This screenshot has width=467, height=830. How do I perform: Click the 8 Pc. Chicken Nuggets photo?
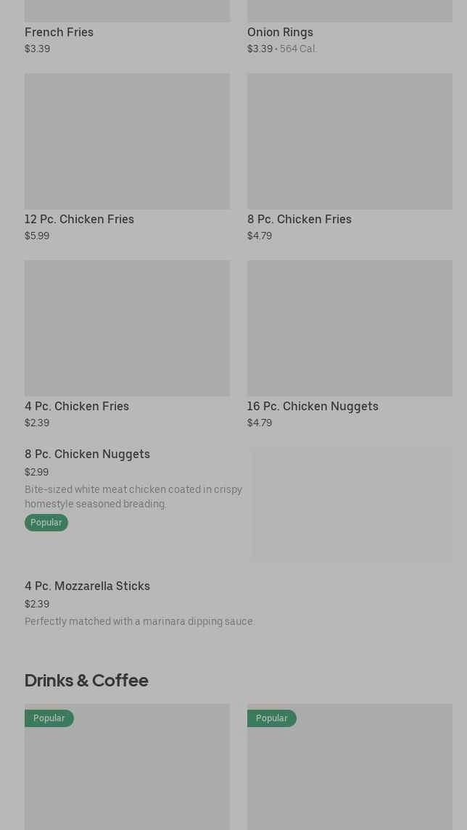[x=352, y=505]
